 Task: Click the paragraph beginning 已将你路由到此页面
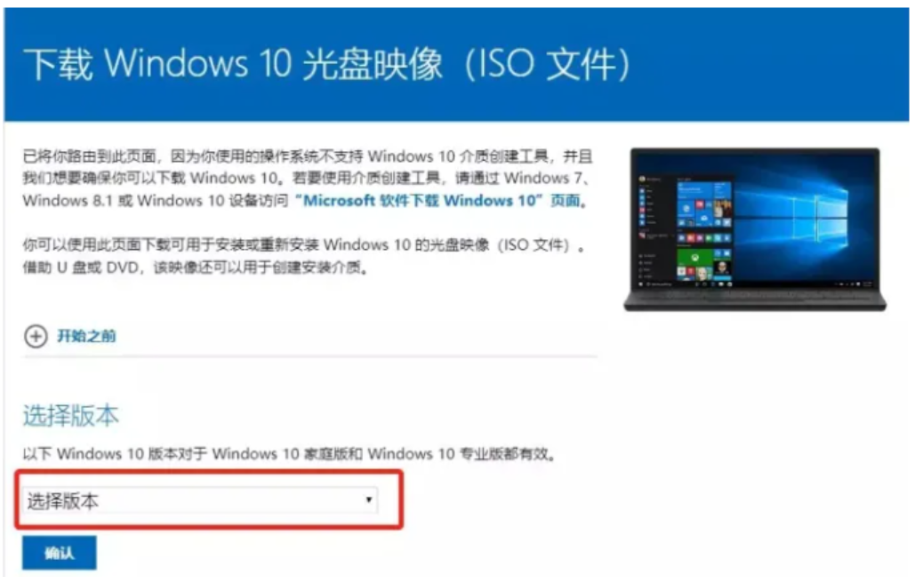(x=307, y=179)
